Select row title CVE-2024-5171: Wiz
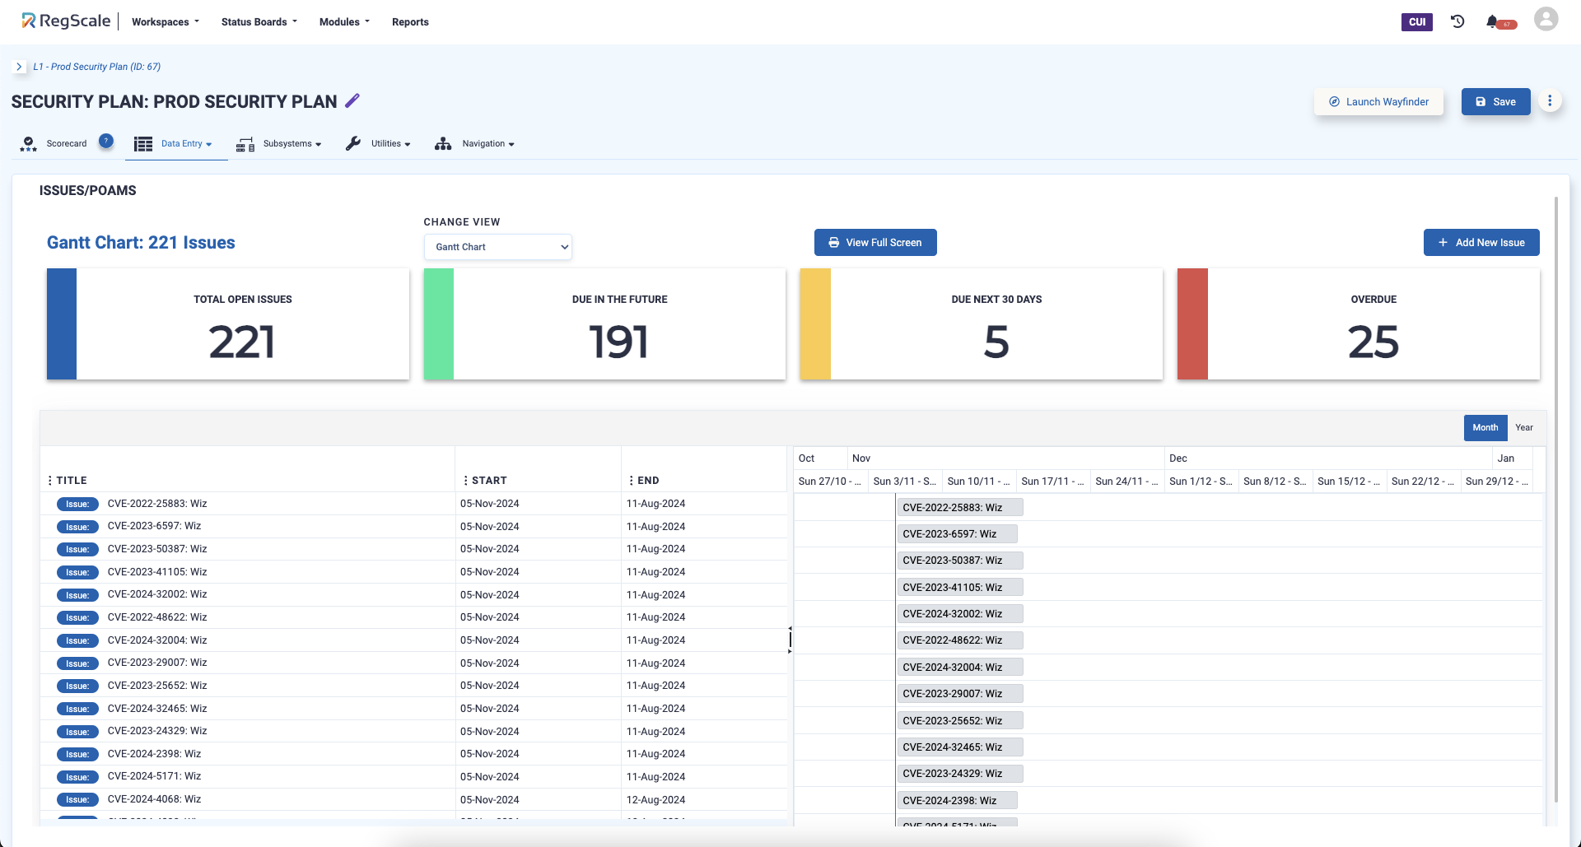Image resolution: width=1581 pixels, height=847 pixels. pyautogui.click(x=154, y=776)
